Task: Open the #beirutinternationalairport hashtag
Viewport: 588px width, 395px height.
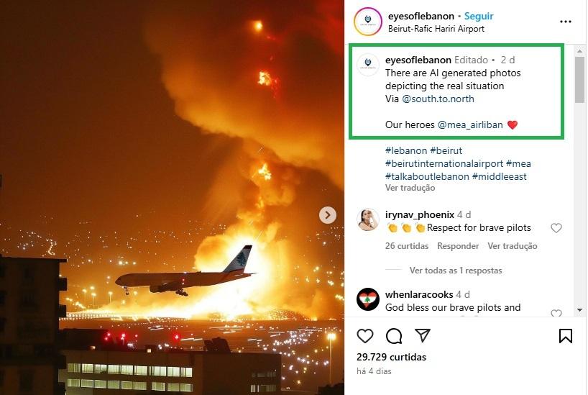Action: coord(444,164)
